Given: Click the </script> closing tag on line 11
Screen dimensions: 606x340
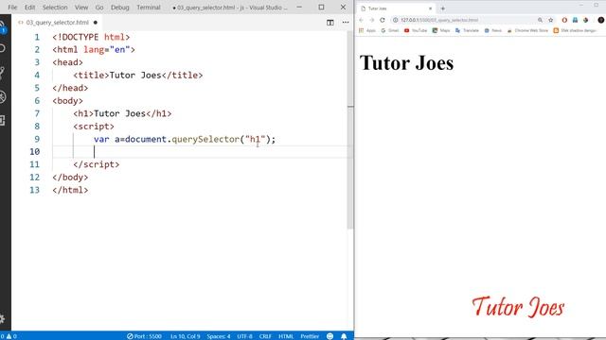Looking at the screenshot, I should click(97, 164).
